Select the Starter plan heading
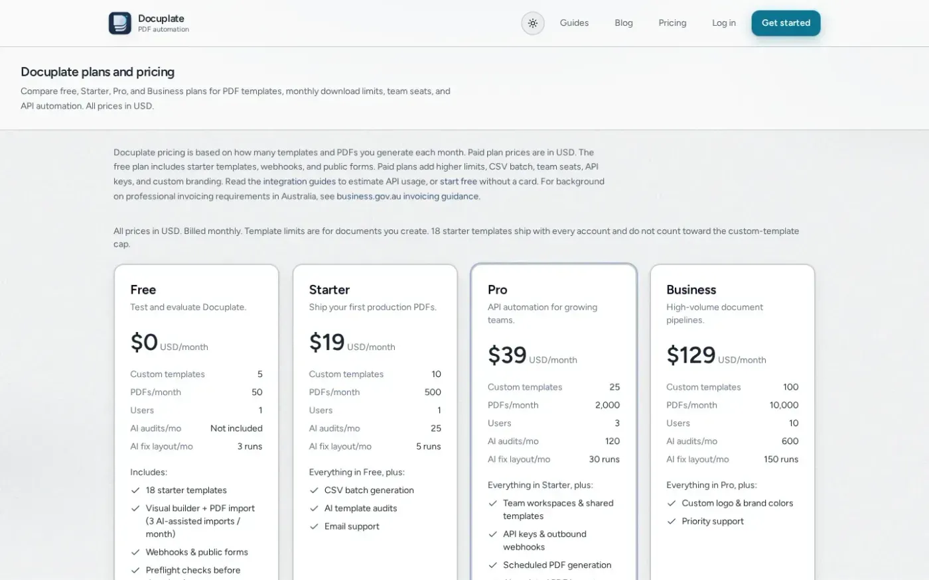 329,290
